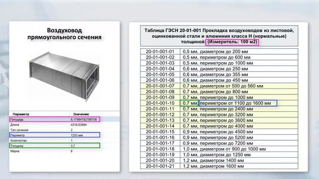Select code cell 20-01-001-08
This screenshot has width=319, height=179.
click(x=160, y=91)
